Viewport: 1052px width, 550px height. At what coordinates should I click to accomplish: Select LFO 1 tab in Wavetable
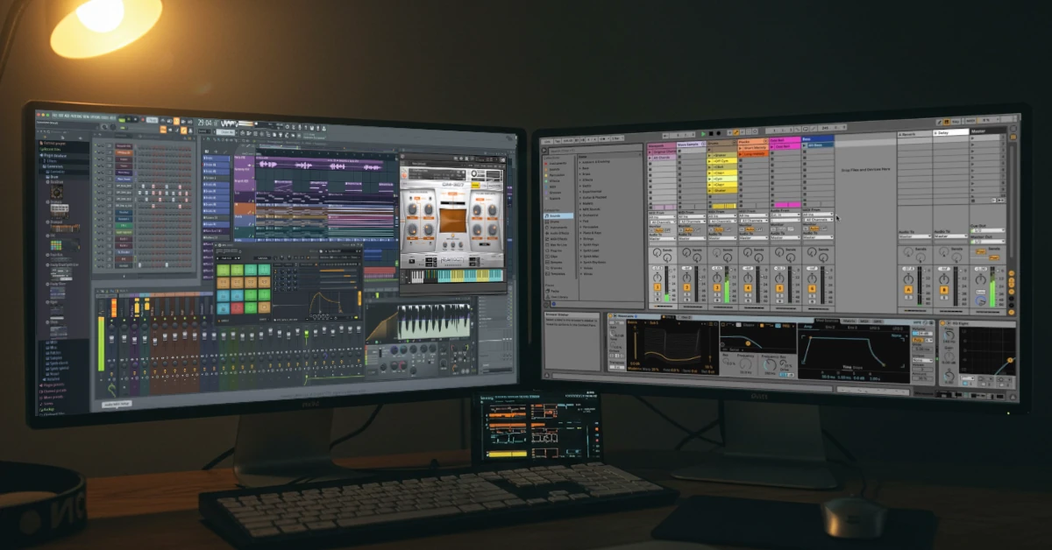pyautogui.click(x=875, y=327)
